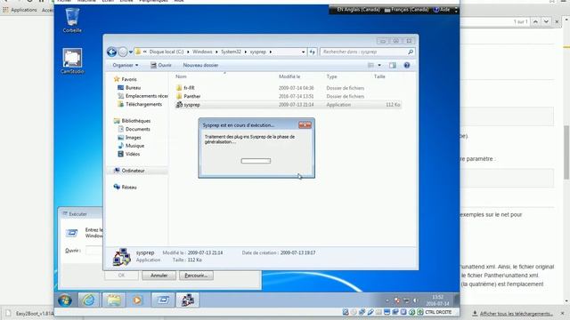
Task: Click the Ouvrir toolbar button
Action: coord(160,65)
